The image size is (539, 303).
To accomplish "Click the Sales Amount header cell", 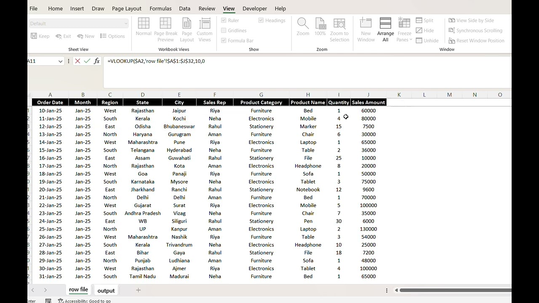I will point(368,102).
